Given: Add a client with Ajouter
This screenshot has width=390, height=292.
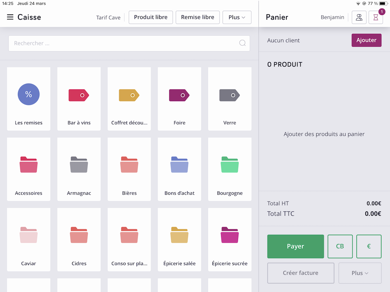Looking at the screenshot, I should (x=366, y=40).
